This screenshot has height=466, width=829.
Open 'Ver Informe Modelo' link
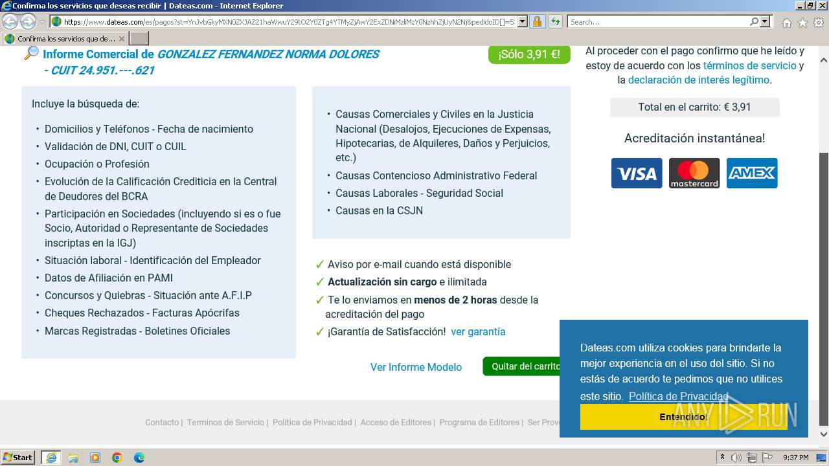416,367
